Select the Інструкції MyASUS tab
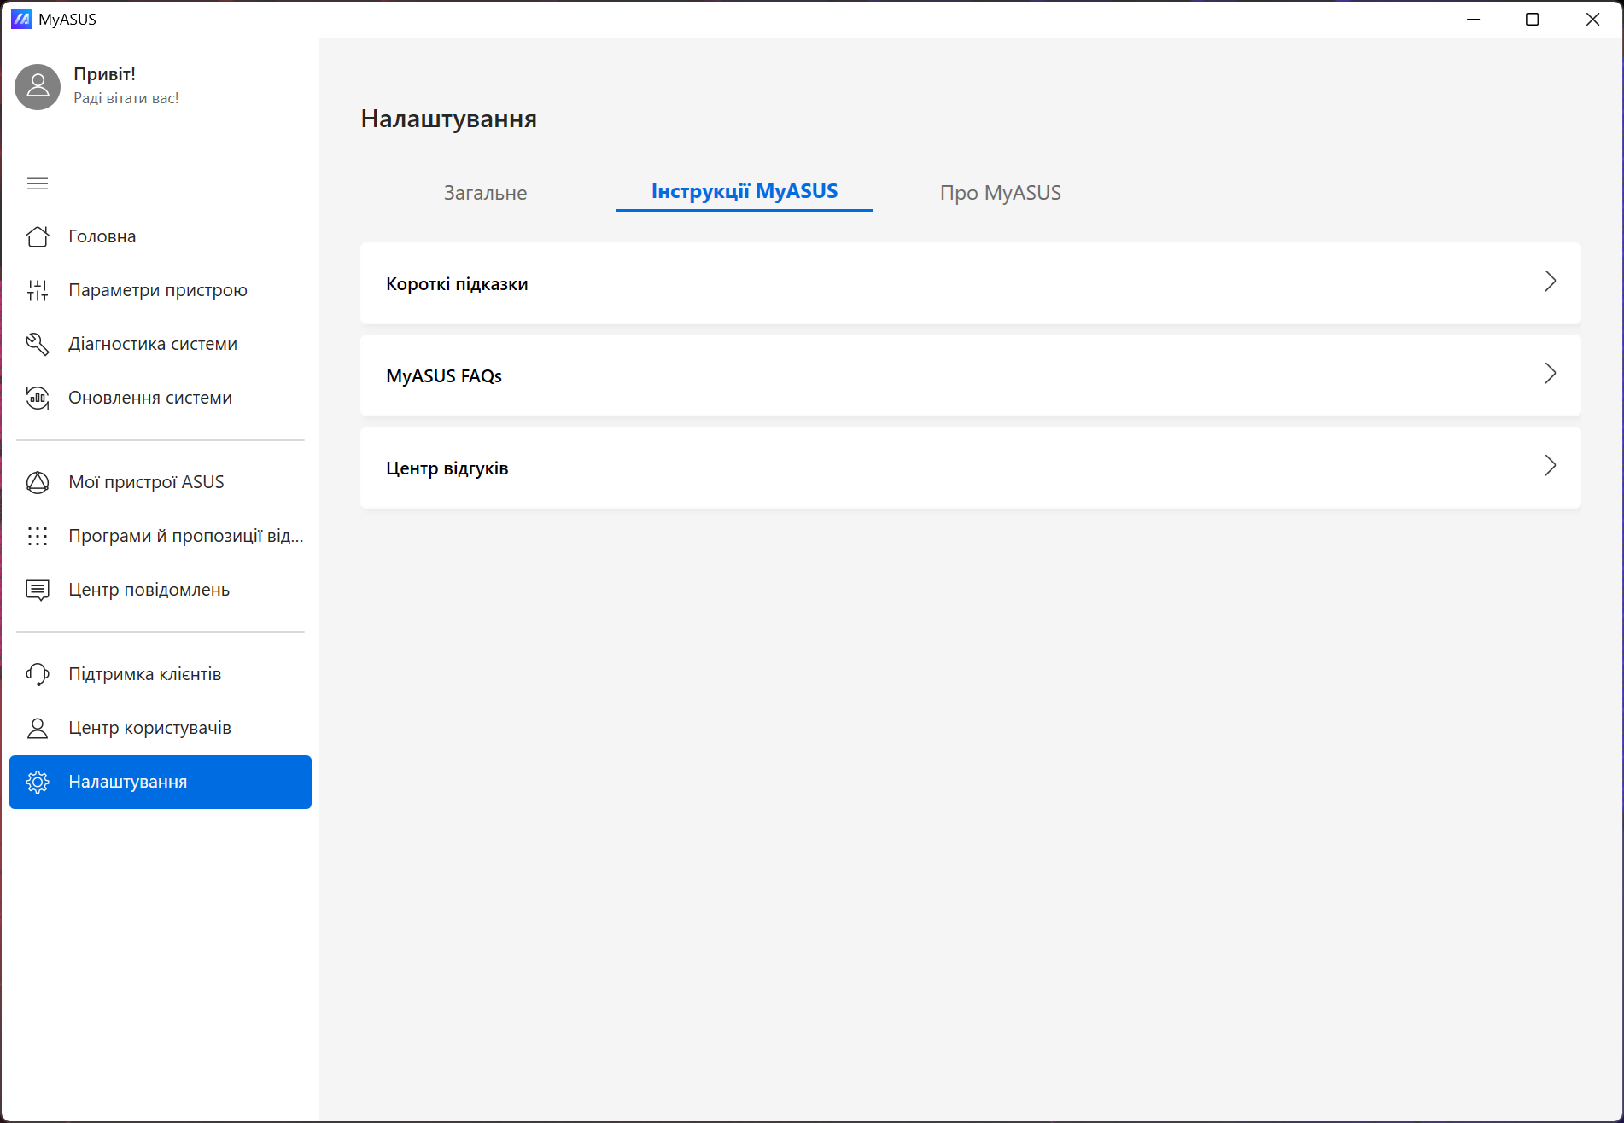The height and width of the screenshot is (1123, 1624). [x=744, y=191]
